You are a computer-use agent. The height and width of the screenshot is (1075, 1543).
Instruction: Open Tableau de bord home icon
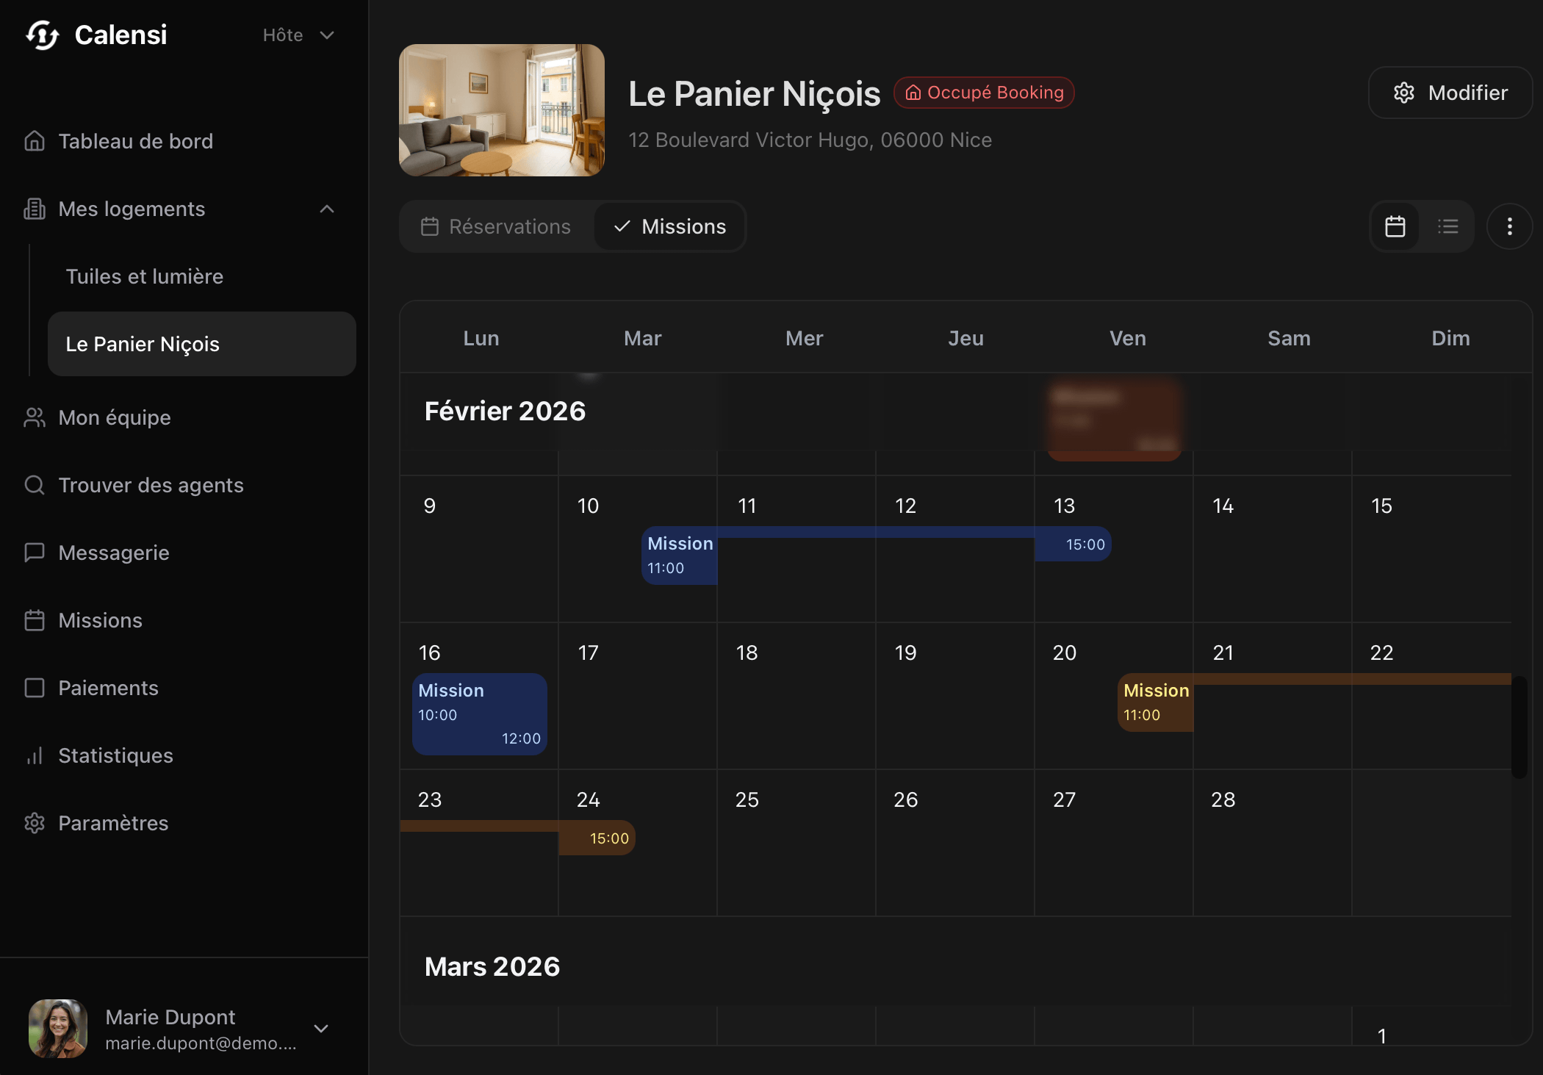pos(35,141)
